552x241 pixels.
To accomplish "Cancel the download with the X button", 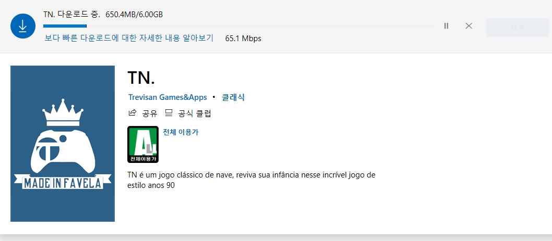I will pyautogui.click(x=469, y=26).
